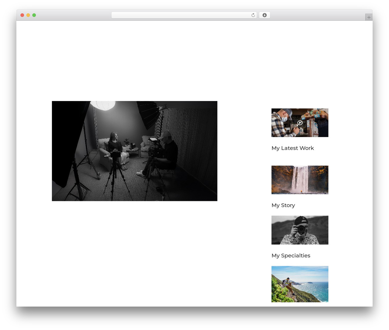Open the My Latest Work link

pos(293,148)
